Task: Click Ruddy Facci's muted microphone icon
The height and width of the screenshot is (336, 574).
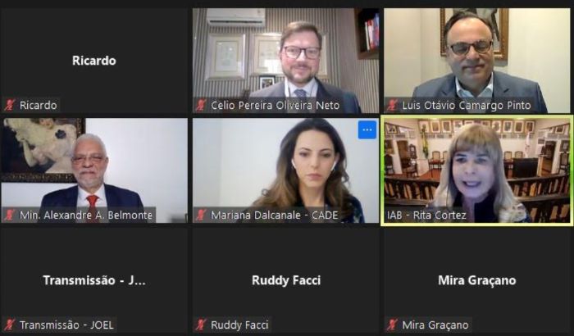Action: [x=201, y=325]
